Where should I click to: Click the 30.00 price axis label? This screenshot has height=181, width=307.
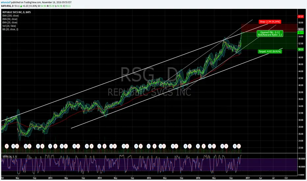click(300, 120)
